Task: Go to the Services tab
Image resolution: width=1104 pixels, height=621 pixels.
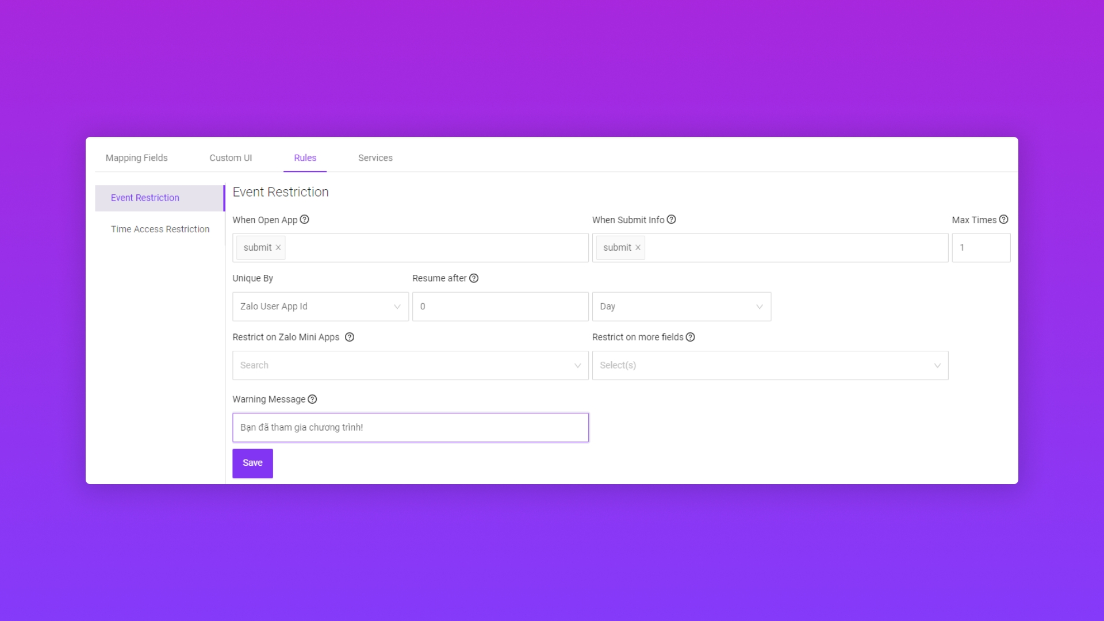Action: [x=375, y=158]
